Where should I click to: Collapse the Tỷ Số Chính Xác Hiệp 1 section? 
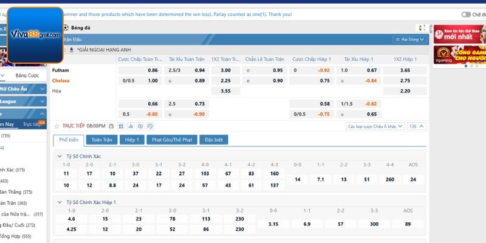pyautogui.click(x=59, y=202)
